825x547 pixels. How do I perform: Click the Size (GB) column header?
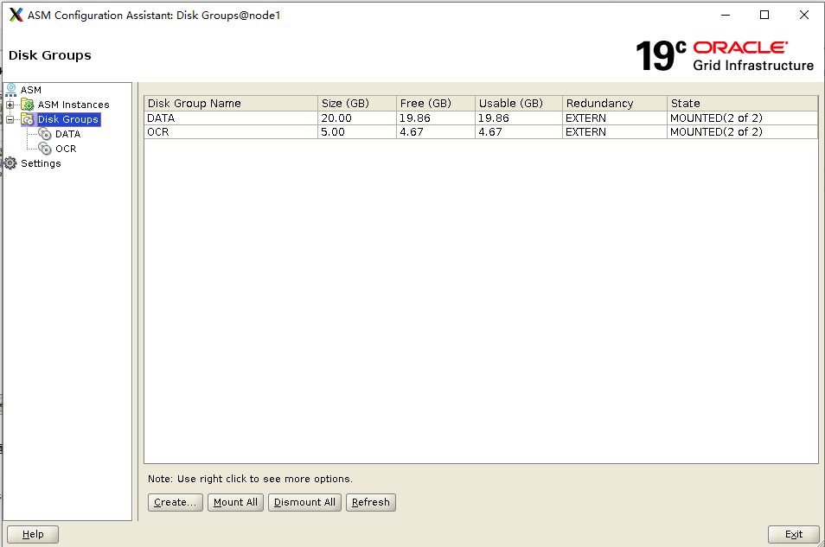[357, 103]
